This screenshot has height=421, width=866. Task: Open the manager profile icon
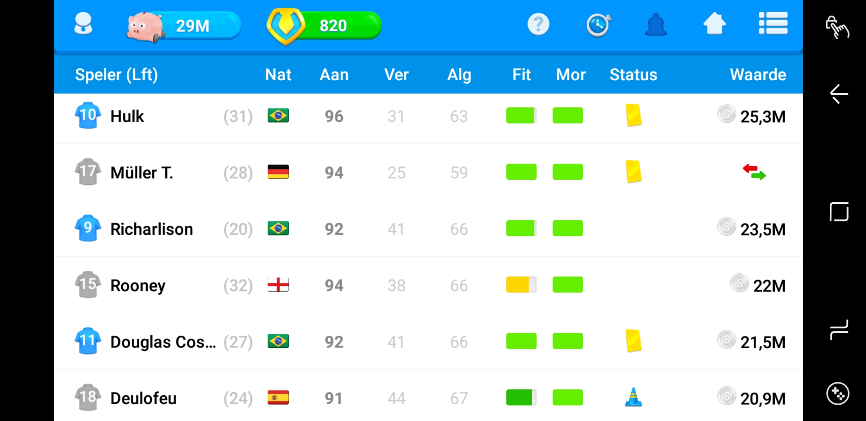tap(83, 24)
